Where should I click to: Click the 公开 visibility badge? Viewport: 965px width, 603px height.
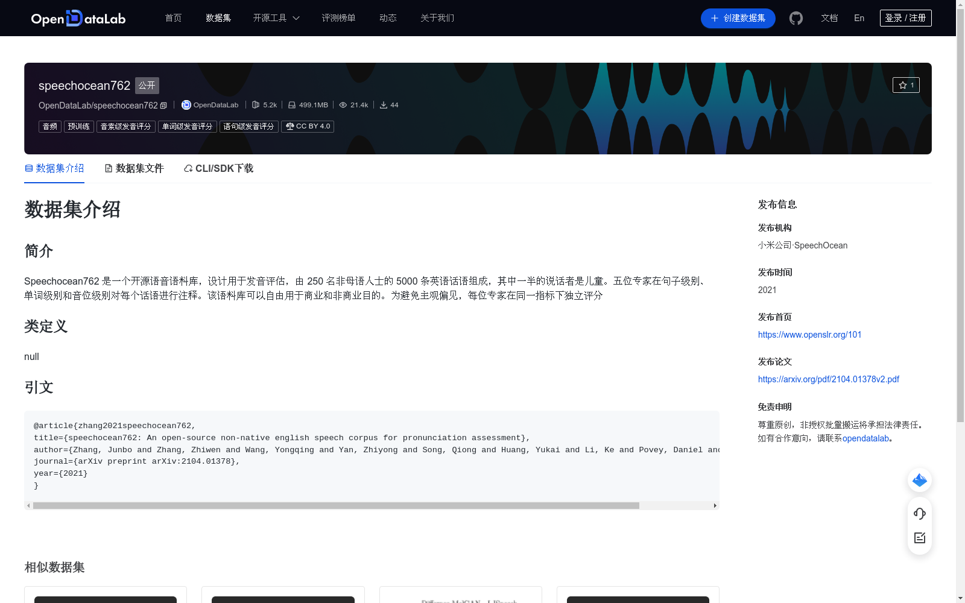147,86
